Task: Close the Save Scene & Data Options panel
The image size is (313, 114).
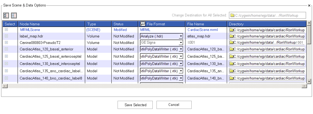Action: click(x=309, y=5)
